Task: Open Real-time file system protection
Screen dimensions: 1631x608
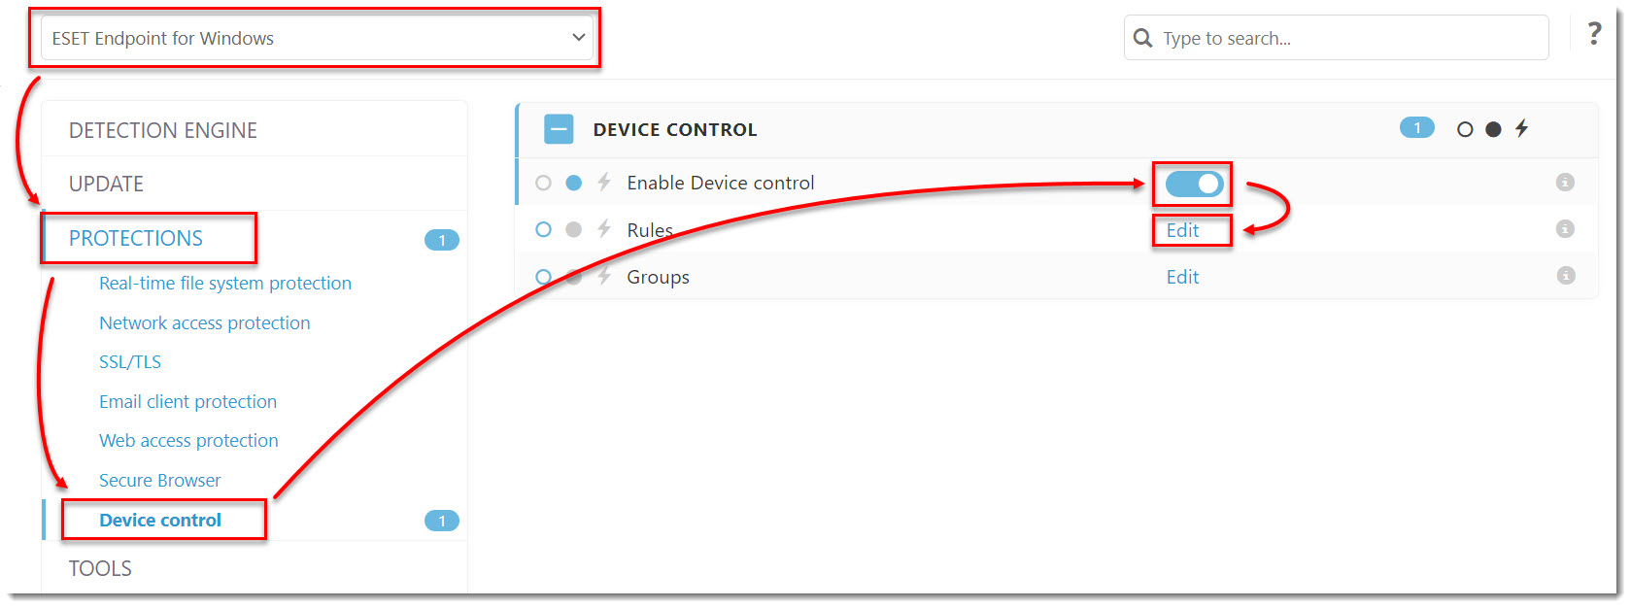Action: (x=225, y=283)
